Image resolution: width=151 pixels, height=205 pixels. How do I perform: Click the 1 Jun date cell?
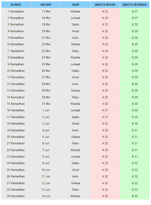[x=46, y=111]
